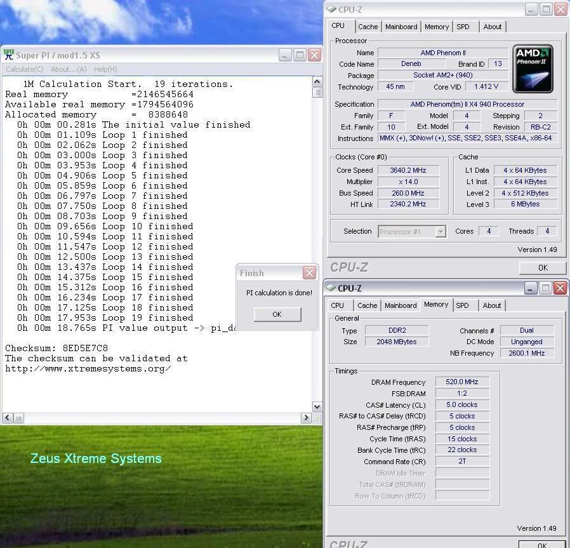570x548 pixels.
Task: Click the Super PI vertical scrollbar thumb
Action: pyautogui.click(x=317, y=92)
